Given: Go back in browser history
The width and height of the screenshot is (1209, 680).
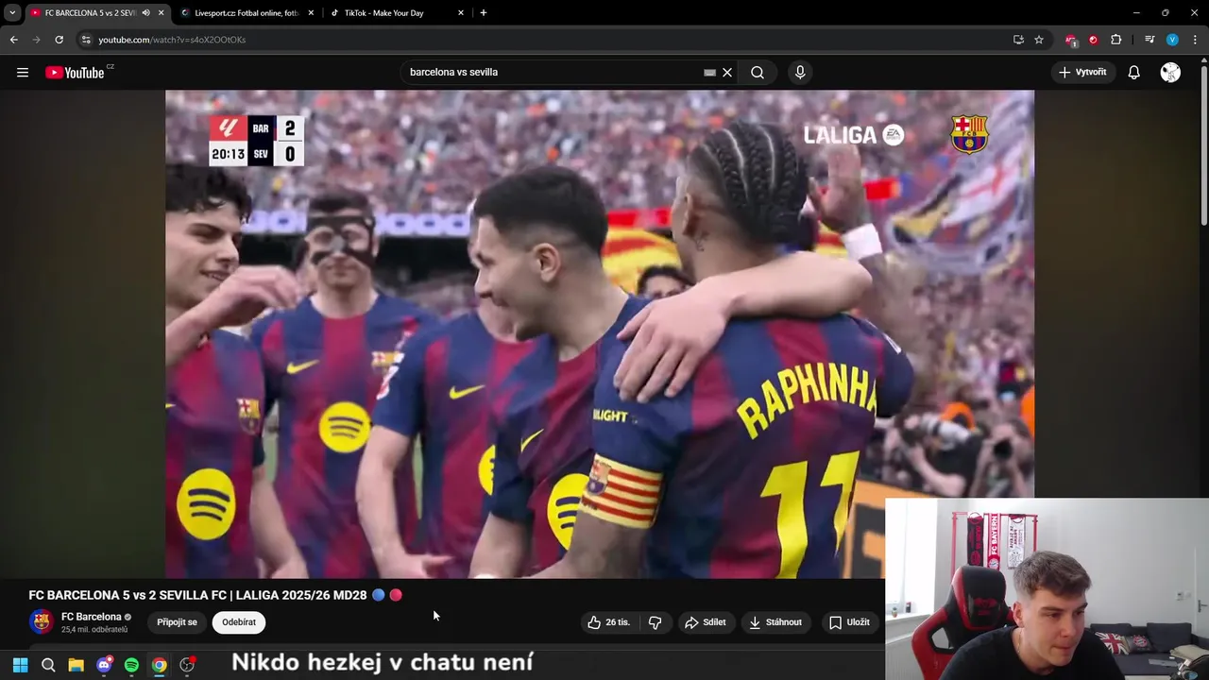Looking at the screenshot, I should click(x=13, y=40).
